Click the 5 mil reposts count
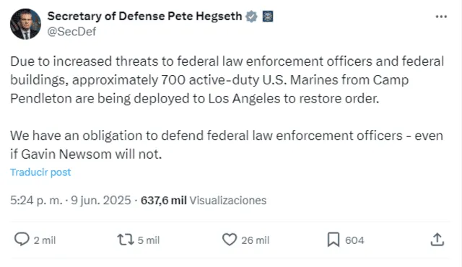The height and width of the screenshot is (267, 462). [x=149, y=240]
